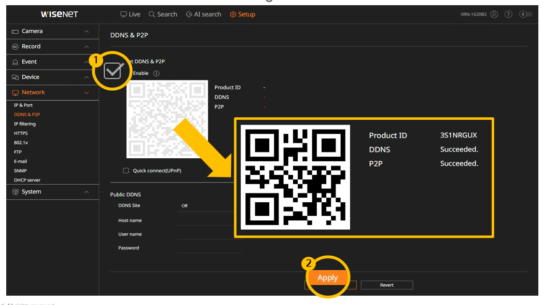The height and width of the screenshot is (305, 543).
Task: Expand the System section chevron
Action: pyautogui.click(x=87, y=192)
